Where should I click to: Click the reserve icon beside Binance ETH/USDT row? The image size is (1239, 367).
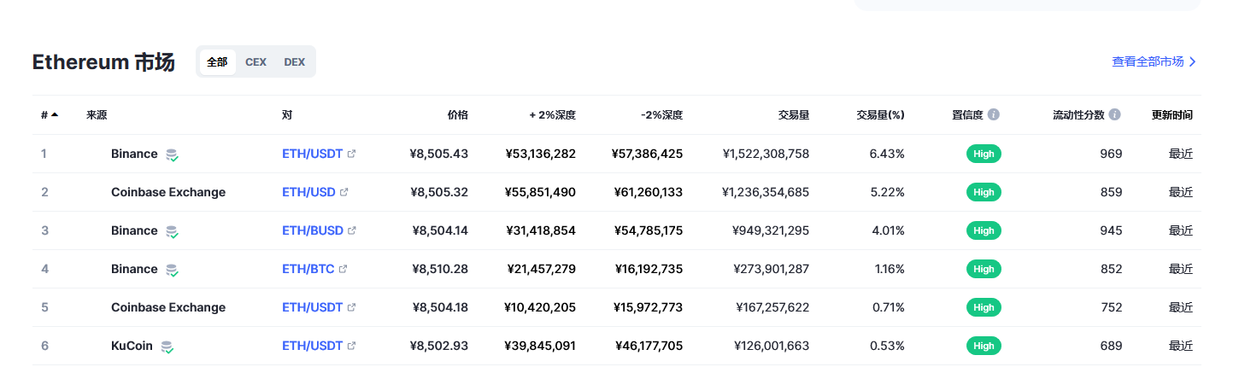click(x=172, y=154)
